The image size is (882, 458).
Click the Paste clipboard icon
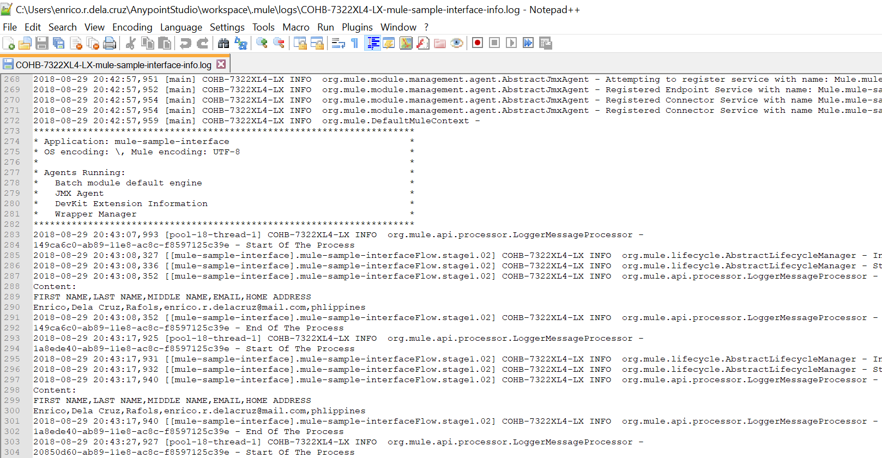pos(165,43)
